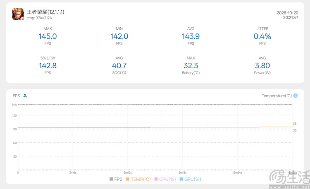The height and width of the screenshot is (189, 310).
Task: Click the AVG power value 3.80
Action: pos(262,66)
